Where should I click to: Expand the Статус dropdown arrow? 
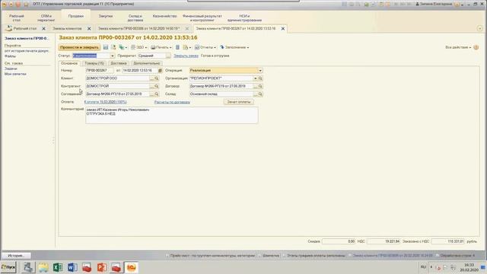pos(112,56)
